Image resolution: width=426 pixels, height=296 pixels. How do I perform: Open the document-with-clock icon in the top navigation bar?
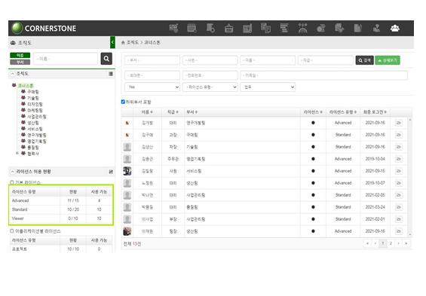tap(210, 28)
